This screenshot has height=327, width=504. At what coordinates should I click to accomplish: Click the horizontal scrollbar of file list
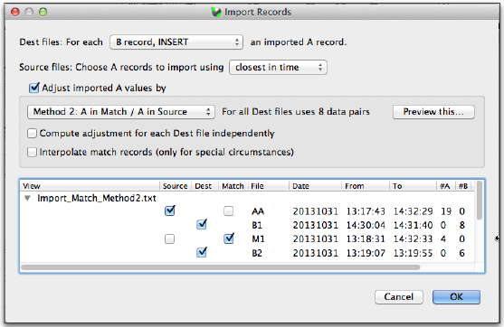[x=221, y=267]
